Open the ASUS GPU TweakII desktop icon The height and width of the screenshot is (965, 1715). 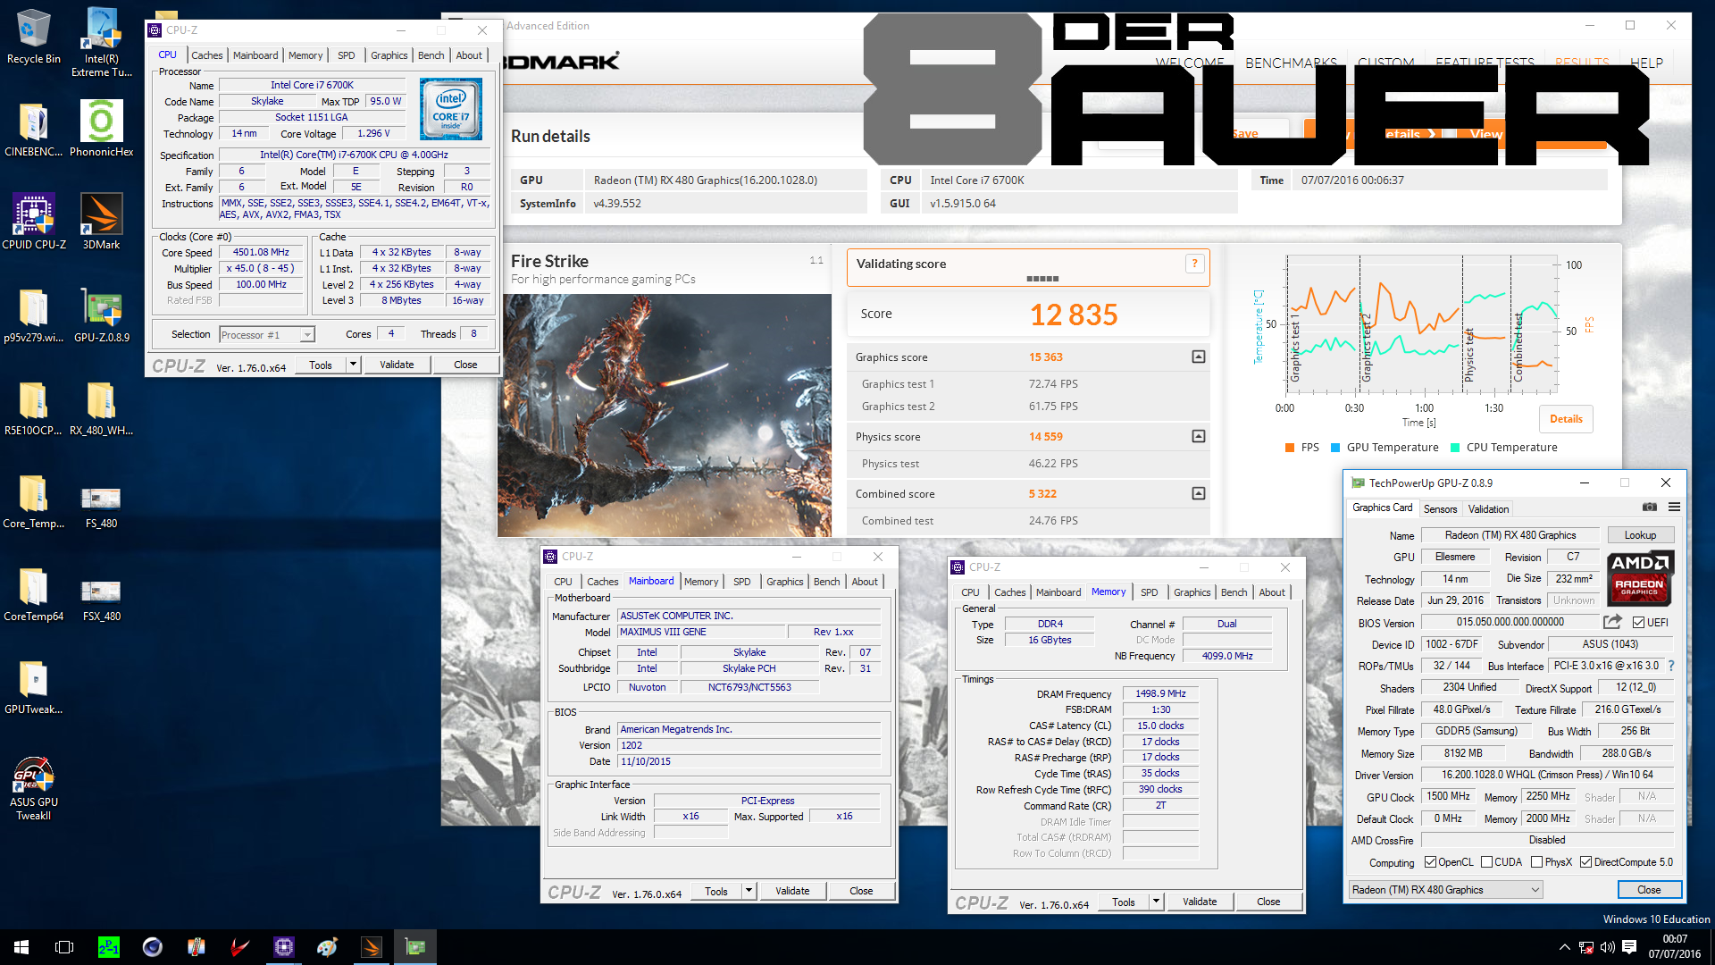(x=33, y=776)
